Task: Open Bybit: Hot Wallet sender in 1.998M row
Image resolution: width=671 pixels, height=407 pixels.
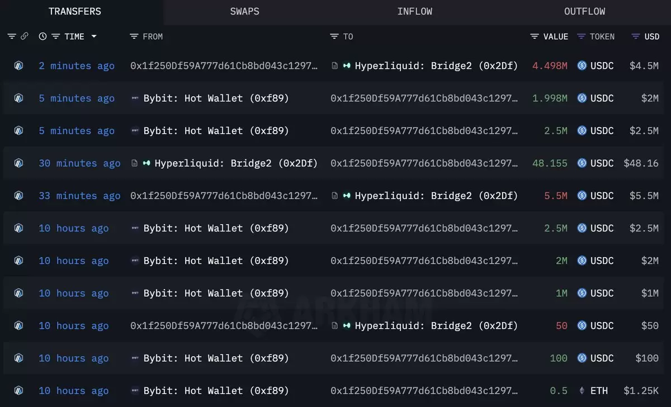Action: coord(216,98)
